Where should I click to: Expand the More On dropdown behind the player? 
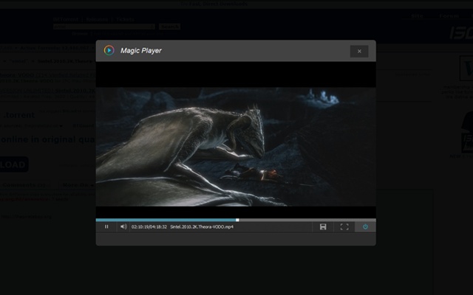click(78, 185)
